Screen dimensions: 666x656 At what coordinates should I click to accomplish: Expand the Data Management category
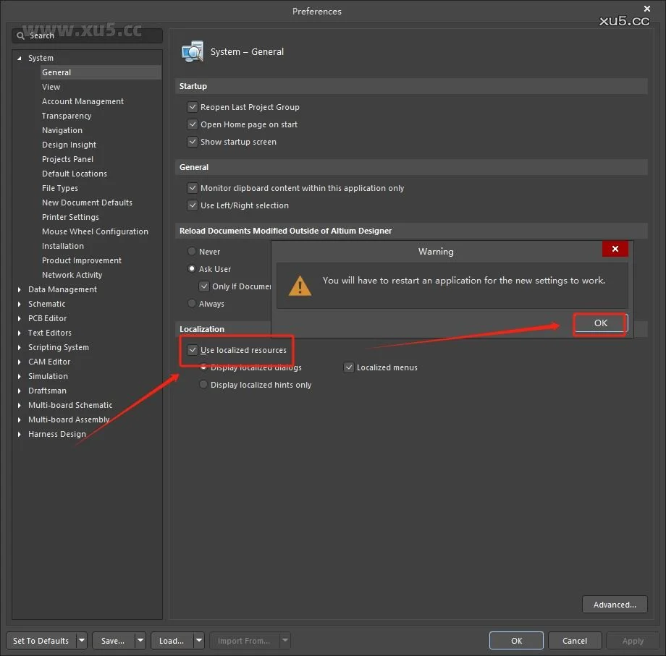pos(20,289)
